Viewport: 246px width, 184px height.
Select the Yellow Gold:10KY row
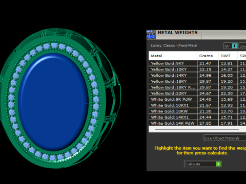pos(197,70)
